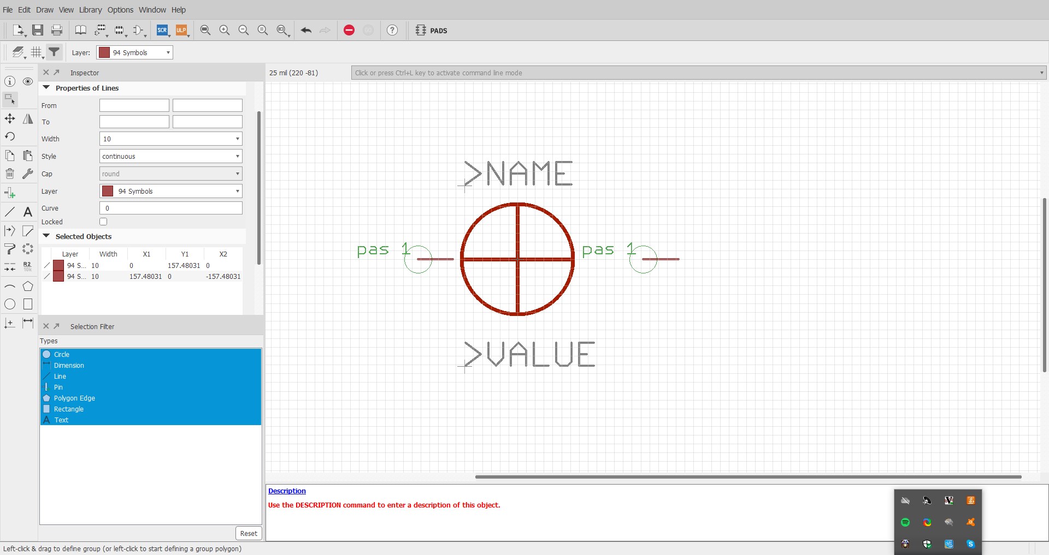The width and height of the screenshot is (1049, 555).
Task: Select the Circle drawing tool
Action: [10, 304]
